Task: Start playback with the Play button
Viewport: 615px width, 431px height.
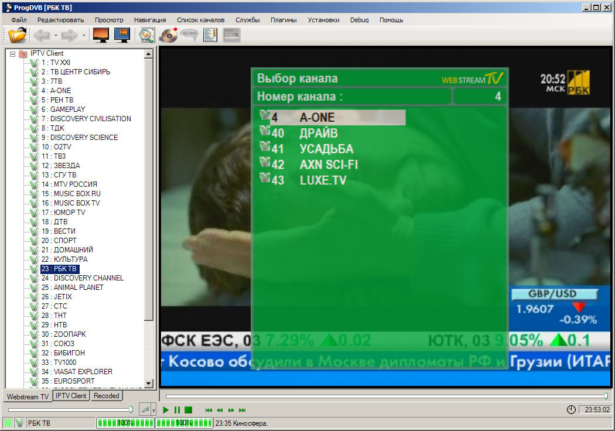Action: tap(166, 411)
